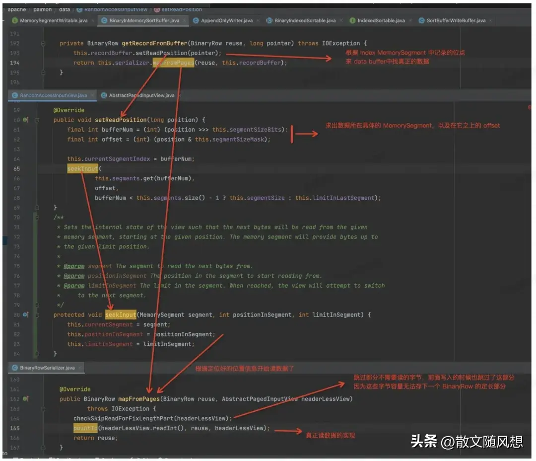Click highlighted seekInput call on line 65
Viewport: 536px width, 461px height.
click(x=83, y=169)
